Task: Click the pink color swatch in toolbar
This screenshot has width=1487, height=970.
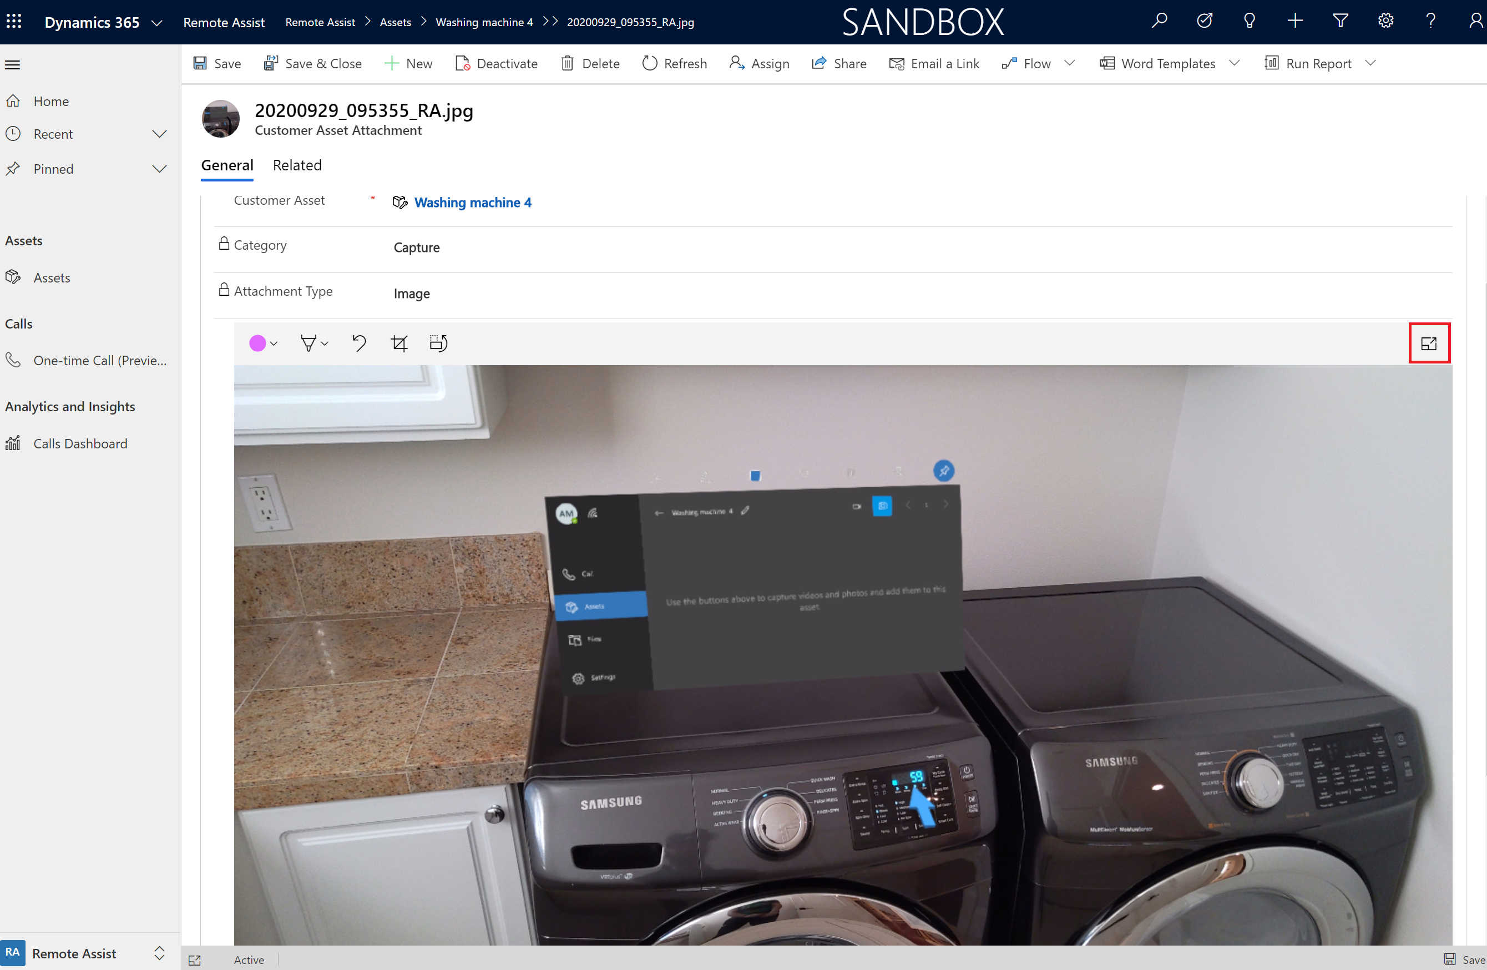Action: coord(258,343)
